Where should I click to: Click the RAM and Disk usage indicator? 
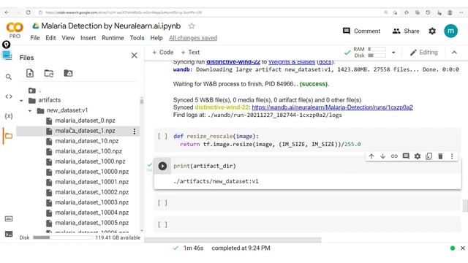(x=369, y=53)
